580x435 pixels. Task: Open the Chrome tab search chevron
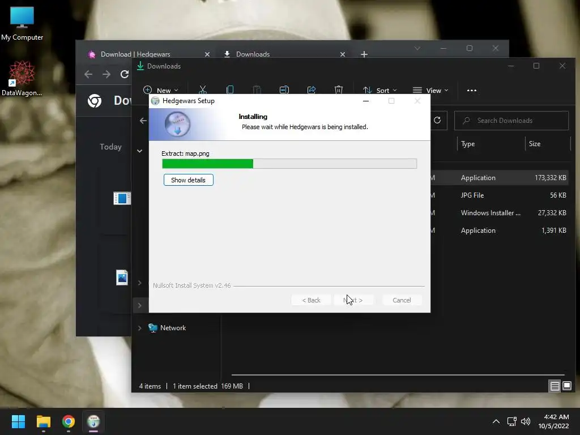tap(417, 48)
